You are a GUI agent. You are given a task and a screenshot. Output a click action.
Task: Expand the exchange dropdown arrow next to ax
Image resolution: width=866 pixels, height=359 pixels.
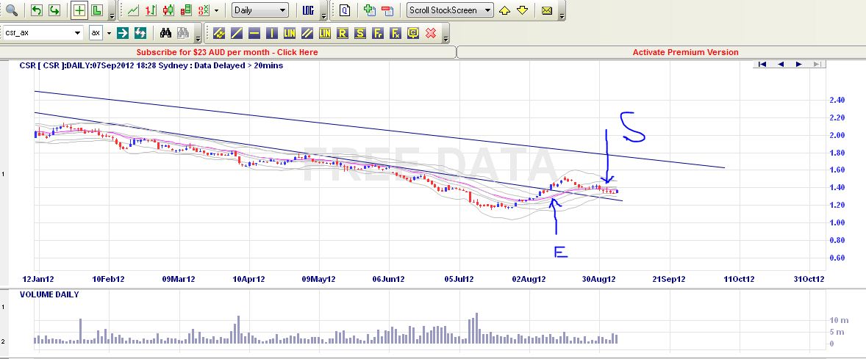point(109,32)
